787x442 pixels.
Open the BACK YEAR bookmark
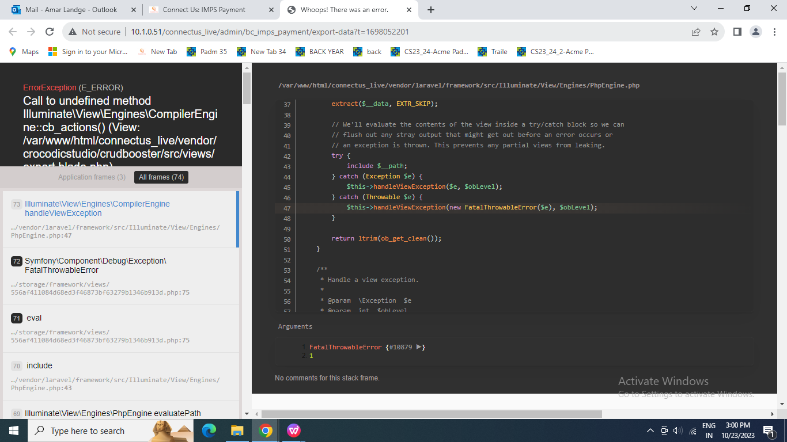click(320, 51)
